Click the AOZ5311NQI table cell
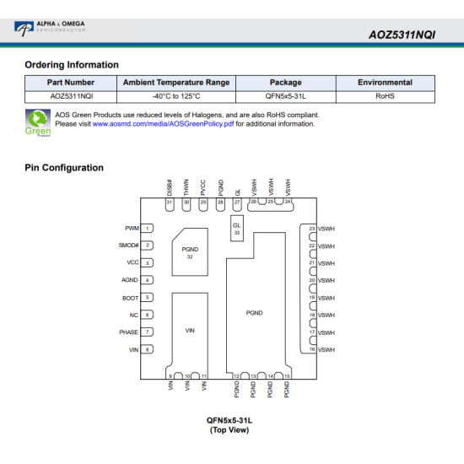Image resolution: width=464 pixels, height=464 pixels. click(72, 96)
